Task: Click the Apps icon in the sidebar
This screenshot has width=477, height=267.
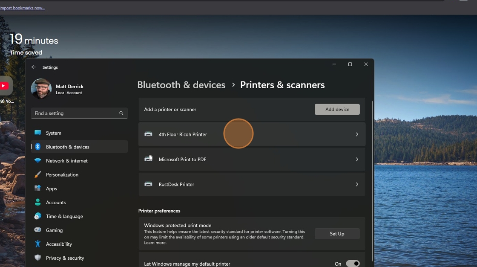Action: pyautogui.click(x=38, y=188)
